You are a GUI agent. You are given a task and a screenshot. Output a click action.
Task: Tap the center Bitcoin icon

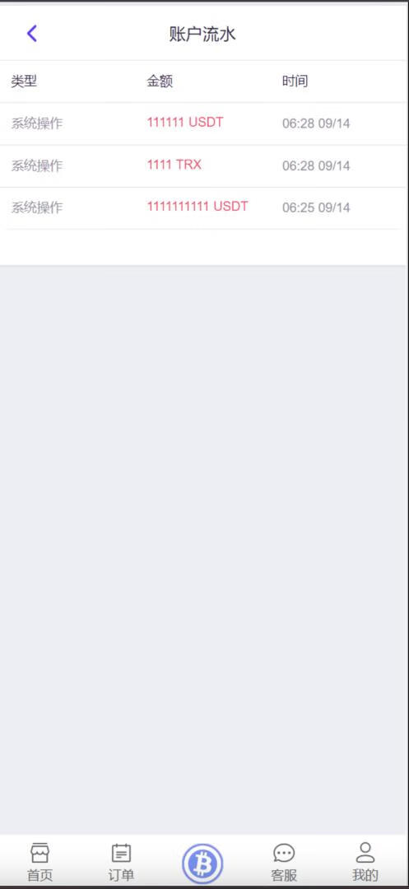tap(202, 864)
